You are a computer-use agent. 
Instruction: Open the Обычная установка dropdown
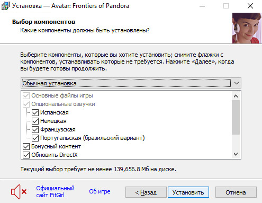131,83
